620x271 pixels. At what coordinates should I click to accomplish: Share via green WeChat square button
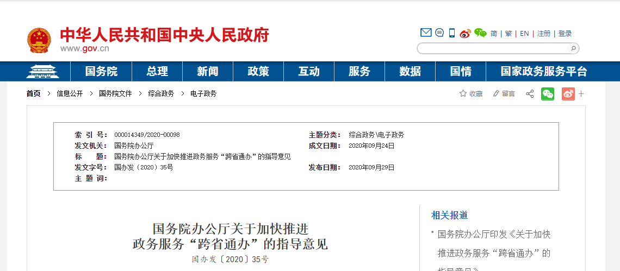pyautogui.click(x=548, y=94)
